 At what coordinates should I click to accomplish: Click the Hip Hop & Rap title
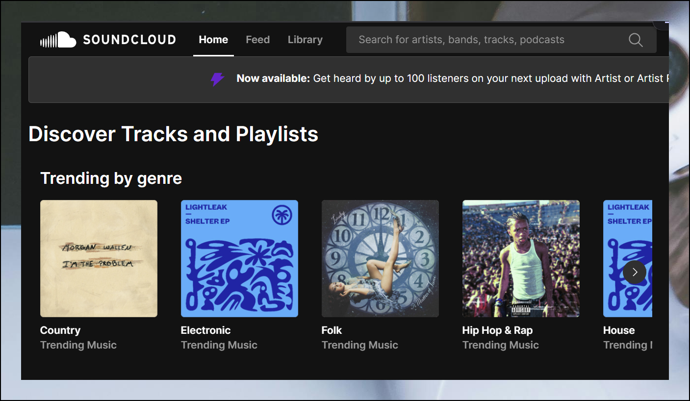[497, 330]
